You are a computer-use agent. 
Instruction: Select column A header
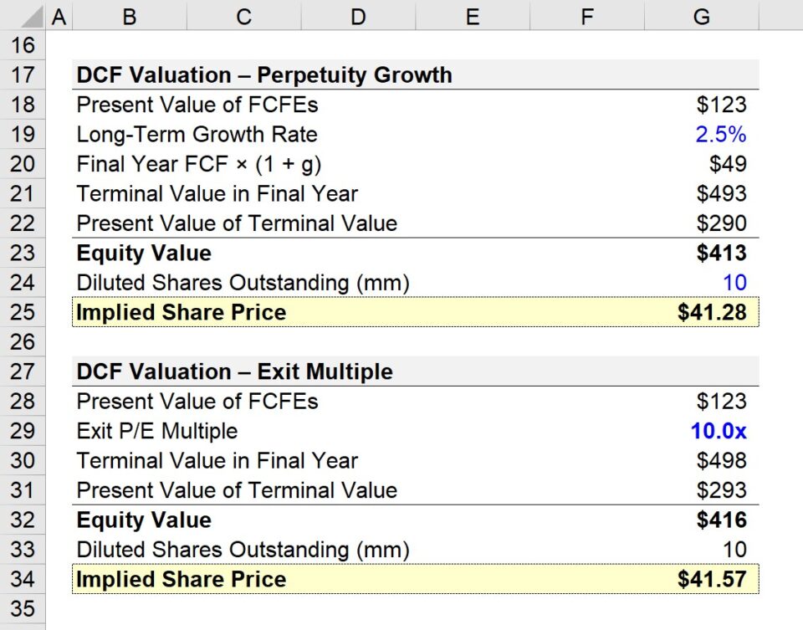pos(59,16)
